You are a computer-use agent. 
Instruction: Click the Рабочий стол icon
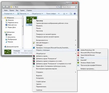point(6,25)
